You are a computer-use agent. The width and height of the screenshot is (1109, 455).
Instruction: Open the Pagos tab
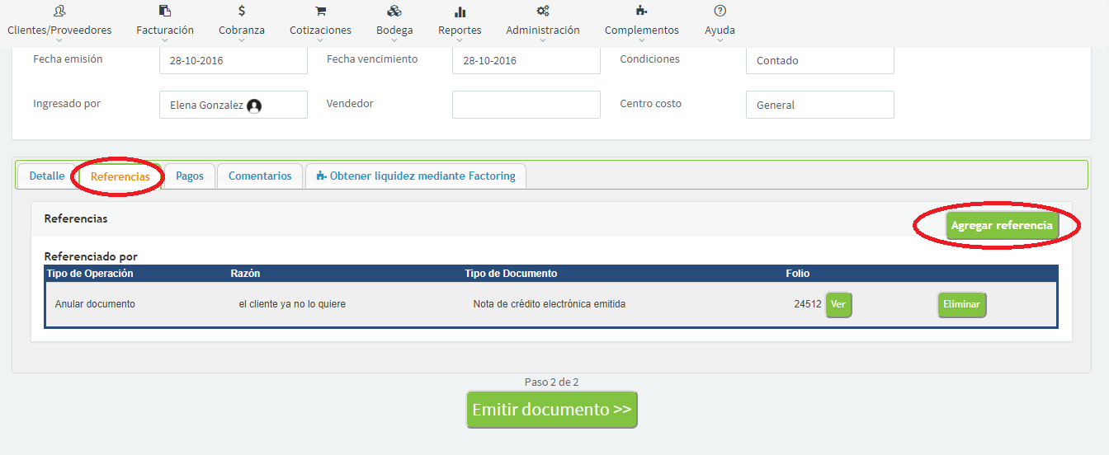pos(190,176)
